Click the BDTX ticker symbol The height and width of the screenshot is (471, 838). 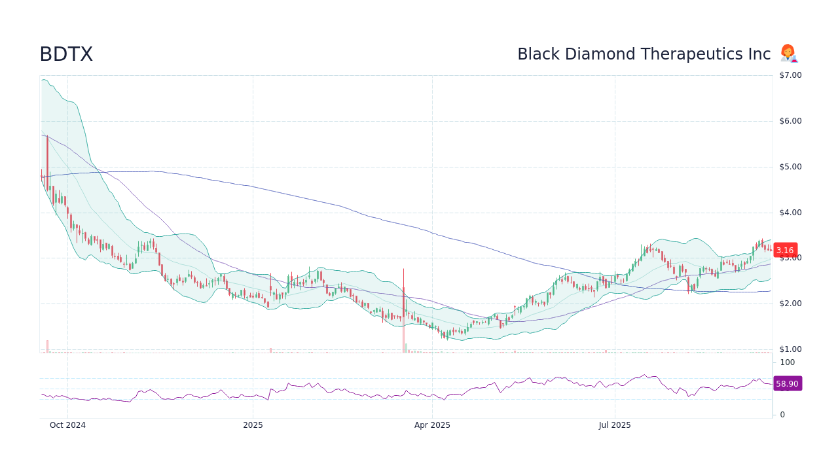(x=65, y=54)
